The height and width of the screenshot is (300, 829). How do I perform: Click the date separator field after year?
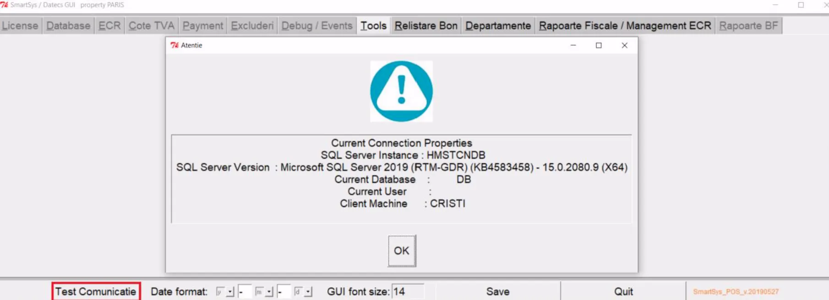[x=245, y=292]
